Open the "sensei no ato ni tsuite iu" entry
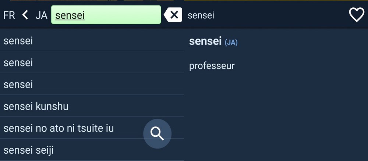Viewport: 368px width, 161px height. point(59,128)
